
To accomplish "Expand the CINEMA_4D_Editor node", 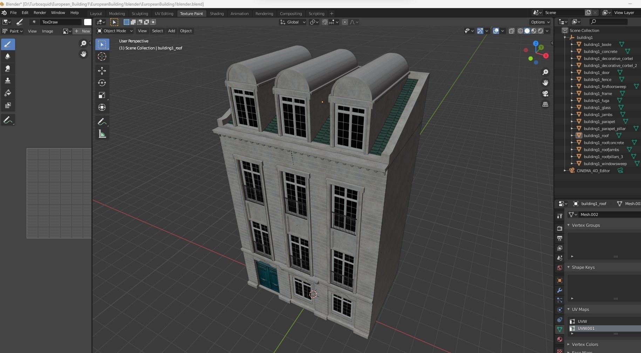I will coord(565,171).
